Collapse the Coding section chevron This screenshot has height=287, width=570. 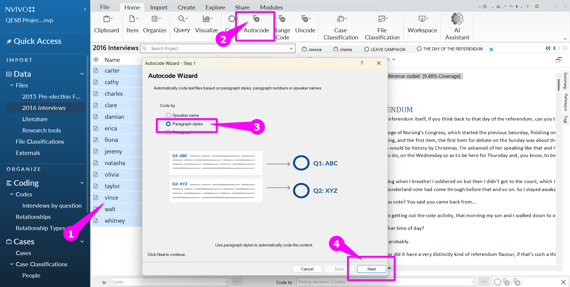point(82,183)
